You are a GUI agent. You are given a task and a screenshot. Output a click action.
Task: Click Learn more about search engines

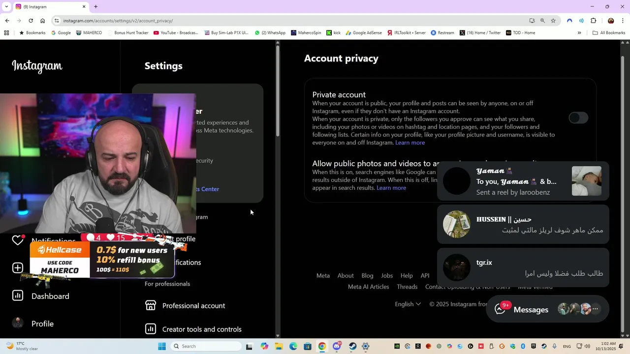click(391, 188)
